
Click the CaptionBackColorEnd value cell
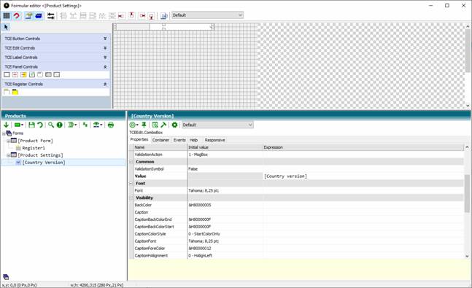[x=225, y=219]
